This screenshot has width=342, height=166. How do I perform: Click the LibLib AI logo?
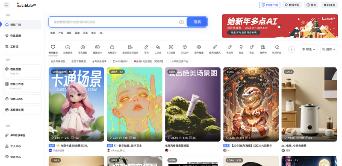pos(26,5)
